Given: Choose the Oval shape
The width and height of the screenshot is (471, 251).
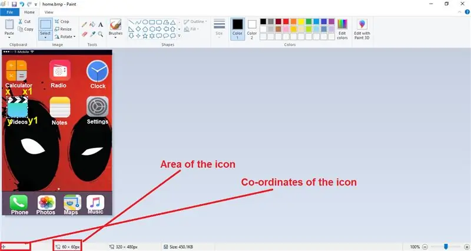Looking at the screenshot, I should tap(145, 22).
